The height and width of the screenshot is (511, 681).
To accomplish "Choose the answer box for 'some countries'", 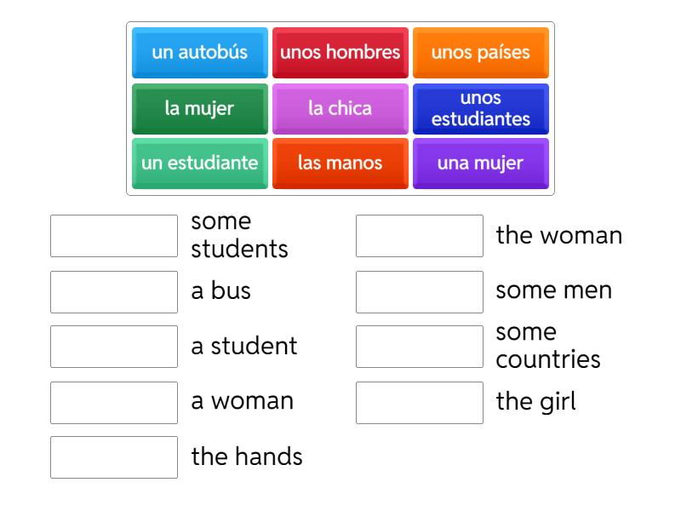I will click(x=420, y=347).
